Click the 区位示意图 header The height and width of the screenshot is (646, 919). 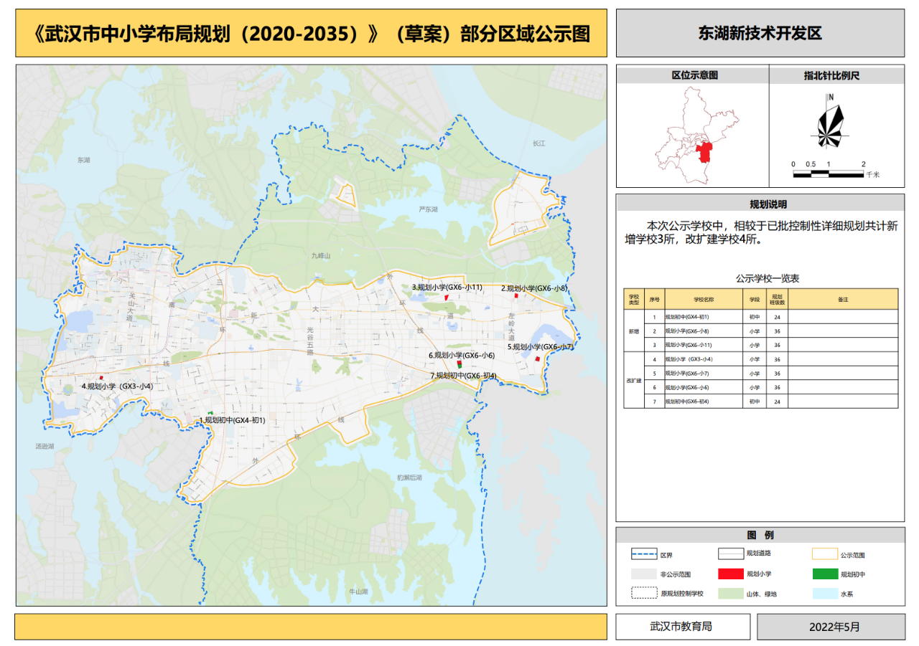(x=693, y=75)
